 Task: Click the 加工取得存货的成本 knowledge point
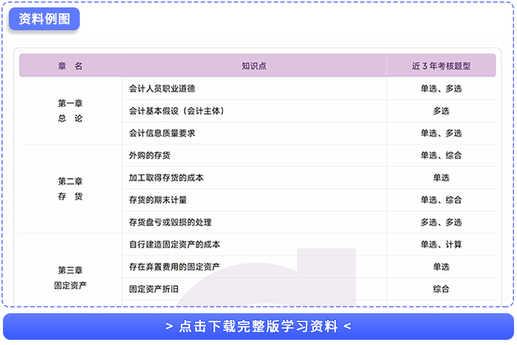166,177
